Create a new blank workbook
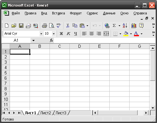The height and width of the screenshot is (123, 157). (x=7, y=26)
